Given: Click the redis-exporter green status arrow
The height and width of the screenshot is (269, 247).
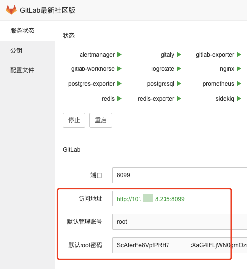Looking at the screenshot, I should [179, 99].
